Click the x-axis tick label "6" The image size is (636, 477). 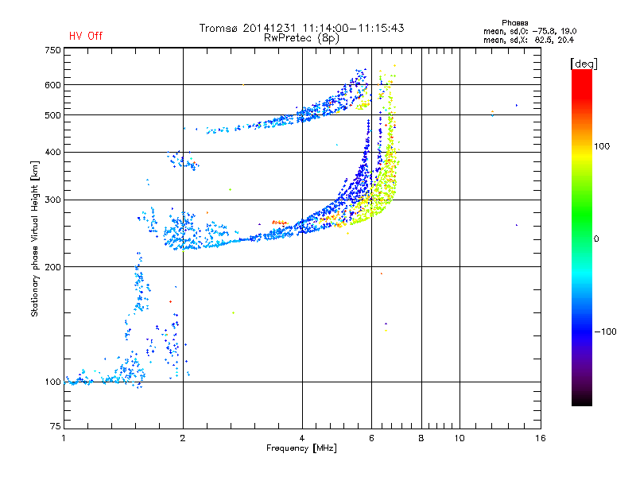(371, 438)
